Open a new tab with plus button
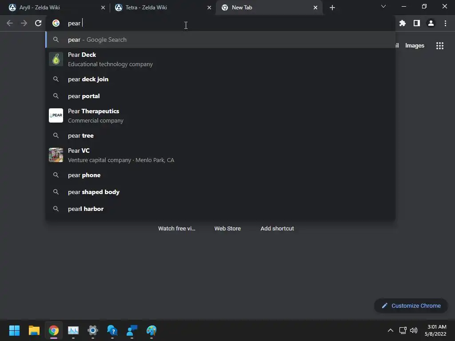The width and height of the screenshot is (455, 341). coord(332,8)
